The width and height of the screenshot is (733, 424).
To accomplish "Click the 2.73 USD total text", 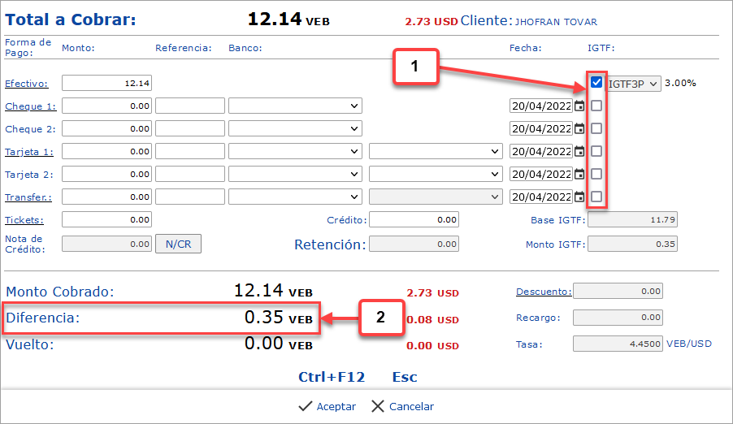I will click(x=432, y=22).
